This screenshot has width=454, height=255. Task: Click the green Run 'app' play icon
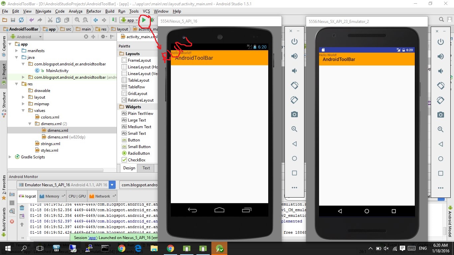(144, 20)
